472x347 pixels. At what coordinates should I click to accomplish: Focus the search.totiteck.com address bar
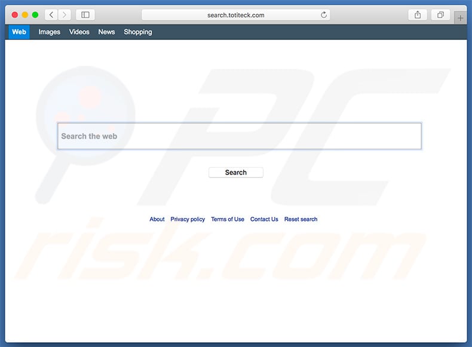pos(235,15)
